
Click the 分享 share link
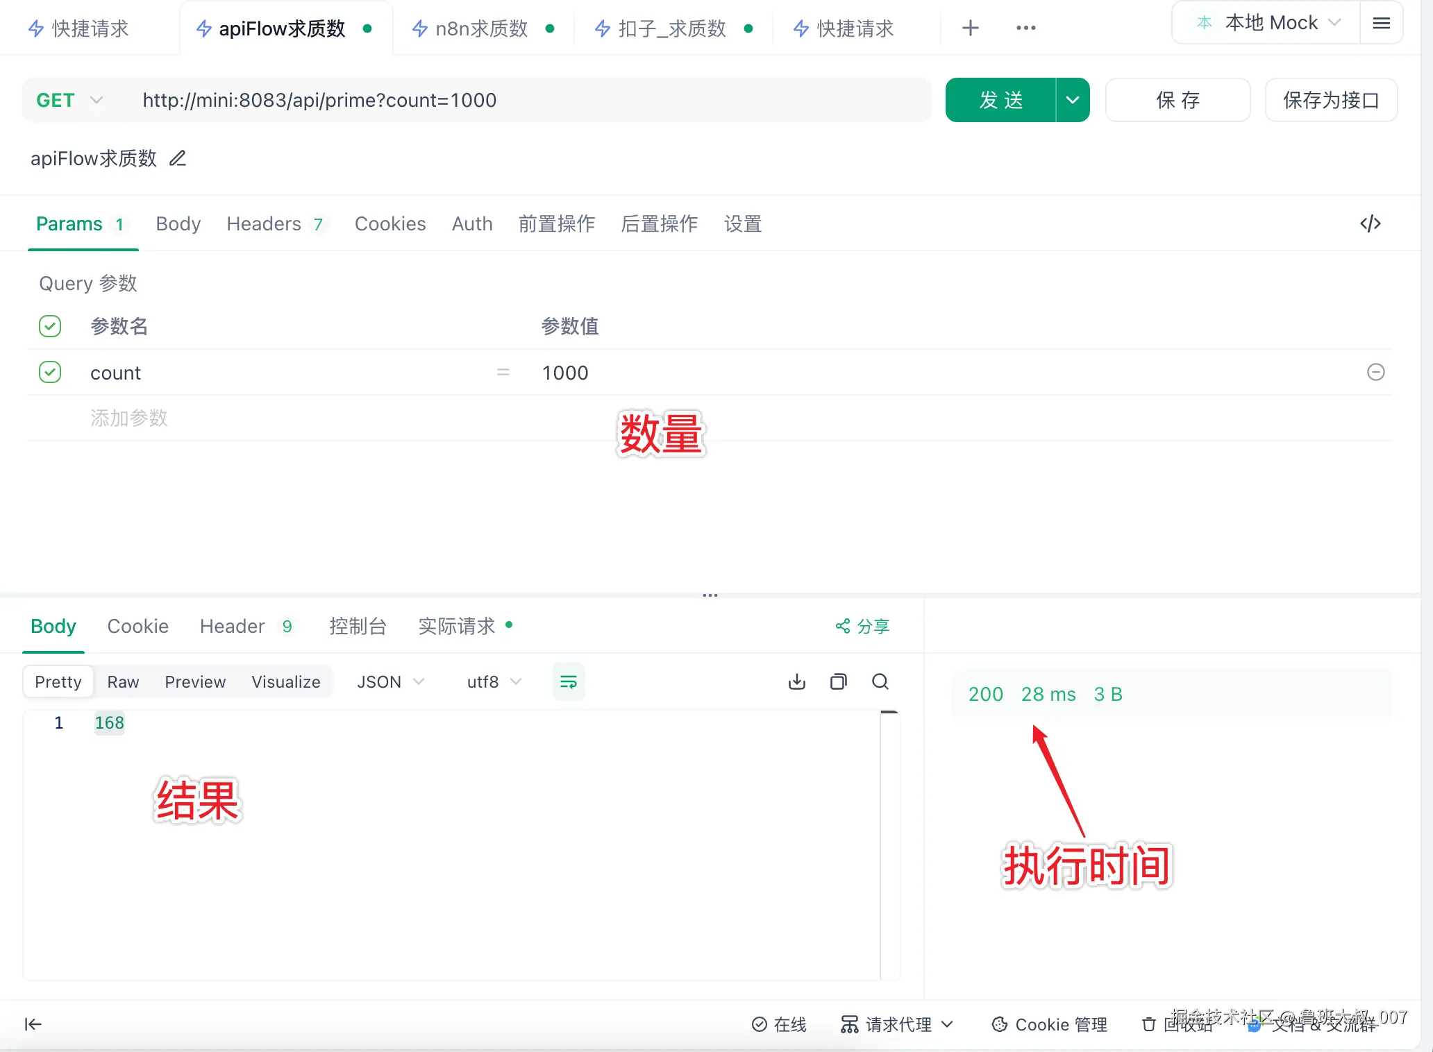[863, 627]
